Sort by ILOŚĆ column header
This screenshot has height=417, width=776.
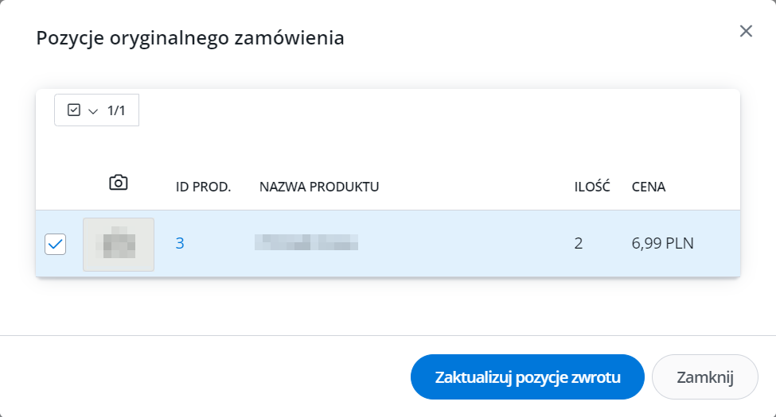pos(592,187)
